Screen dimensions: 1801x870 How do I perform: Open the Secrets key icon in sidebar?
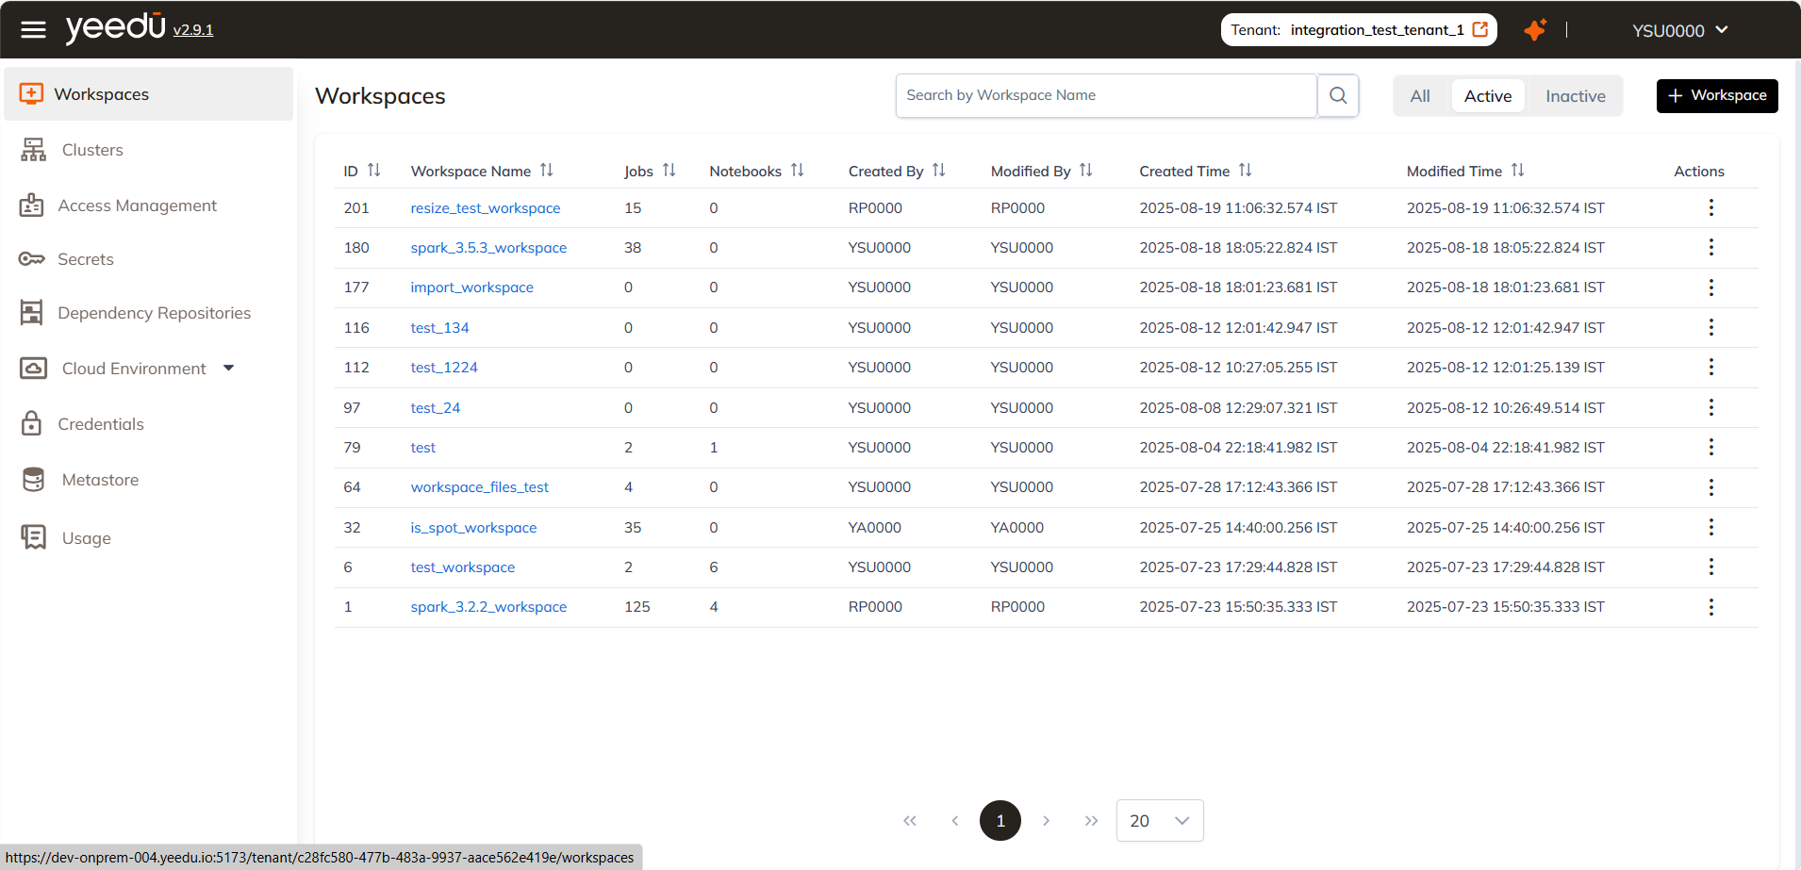coord(32,258)
